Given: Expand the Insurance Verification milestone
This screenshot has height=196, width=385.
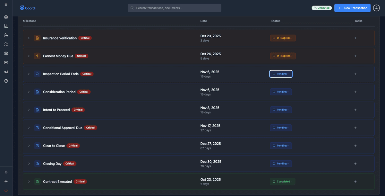Looking at the screenshot, I should tap(29, 38).
